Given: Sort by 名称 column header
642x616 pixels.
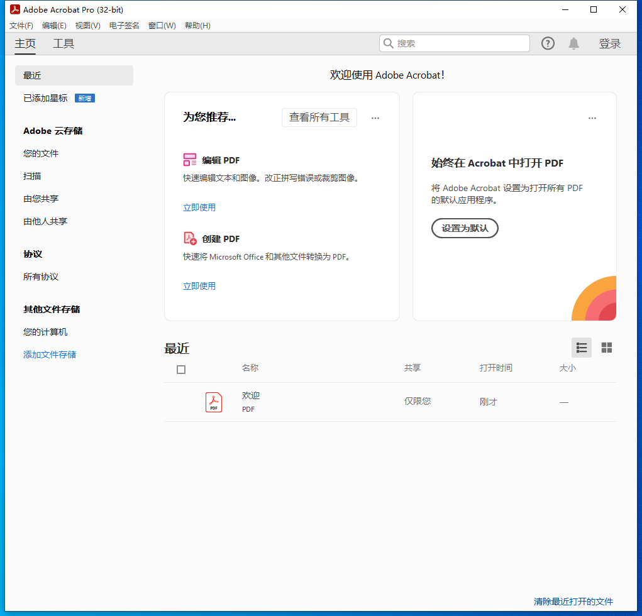Looking at the screenshot, I should tap(250, 368).
